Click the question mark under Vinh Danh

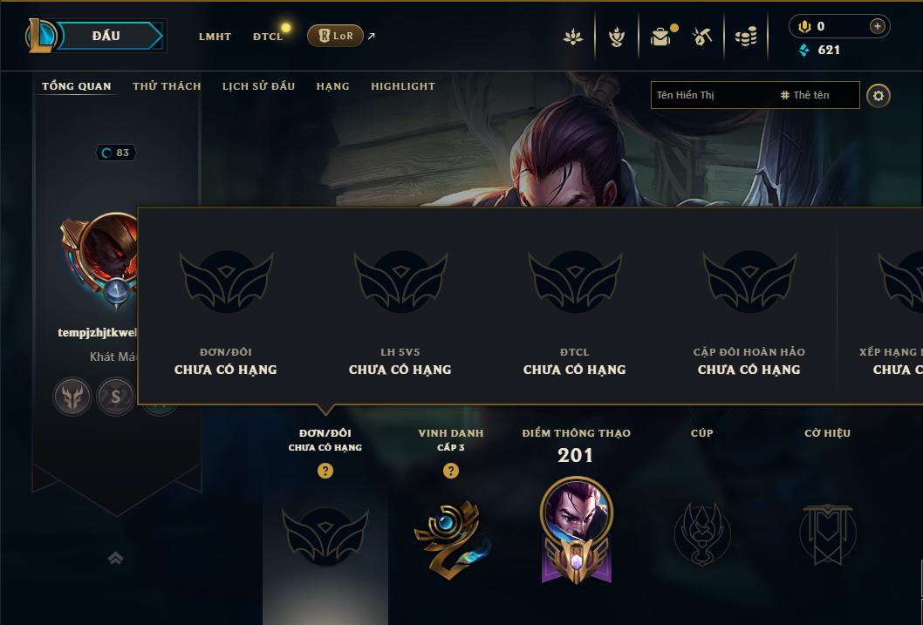pyautogui.click(x=451, y=471)
